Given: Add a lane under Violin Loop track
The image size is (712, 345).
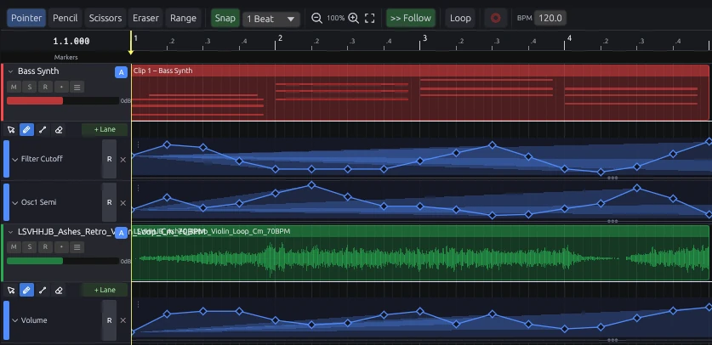Looking at the screenshot, I should point(105,290).
